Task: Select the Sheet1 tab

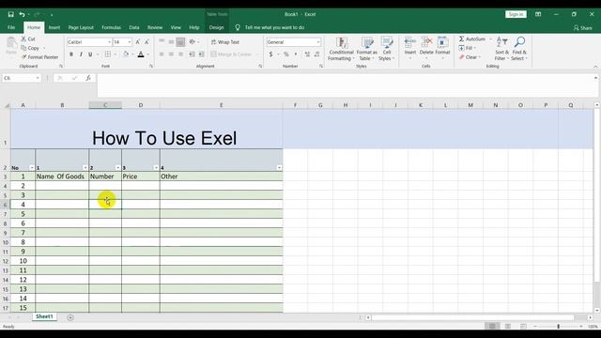Action: point(44,316)
